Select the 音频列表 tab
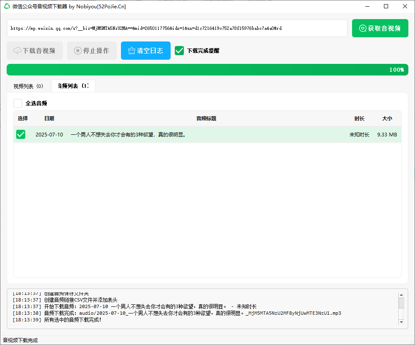The height and width of the screenshot is (345, 415). point(73,86)
